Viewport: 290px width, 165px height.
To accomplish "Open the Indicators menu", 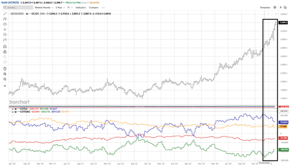I will click(81, 8).
